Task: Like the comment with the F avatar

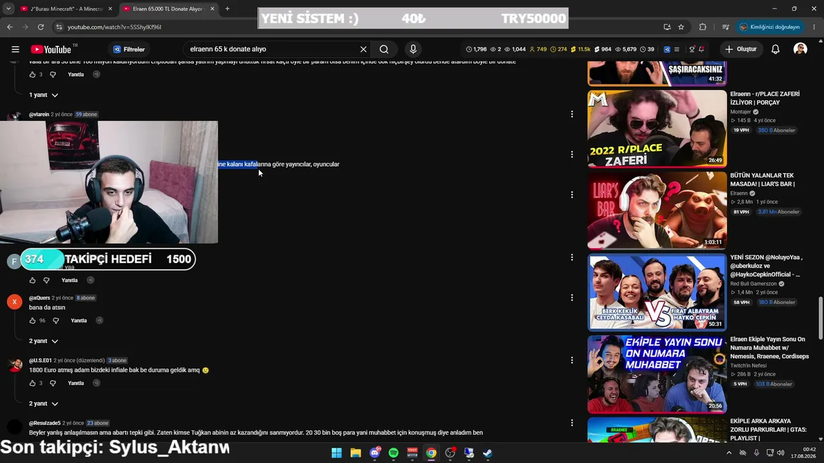Action: 32,280
